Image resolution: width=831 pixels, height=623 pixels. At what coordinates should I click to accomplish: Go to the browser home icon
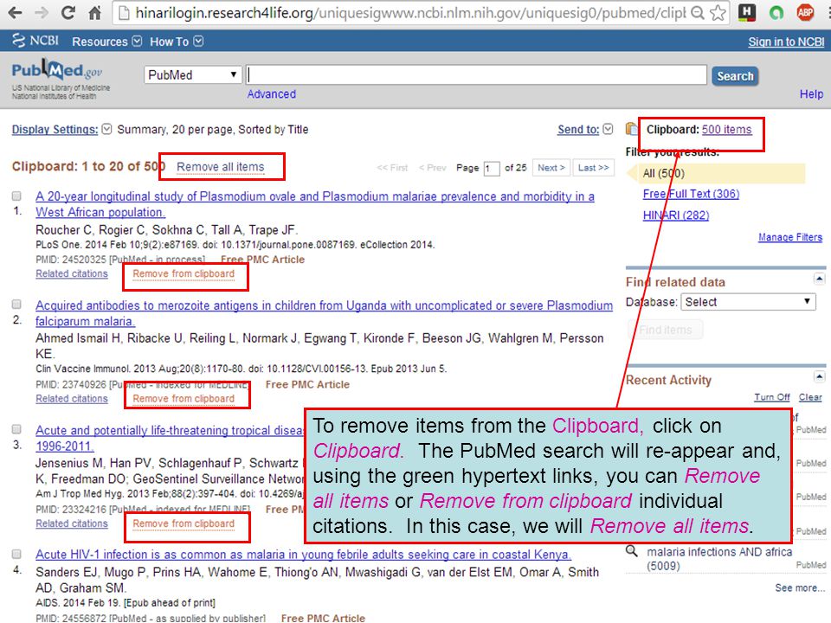tap(95, 12)
